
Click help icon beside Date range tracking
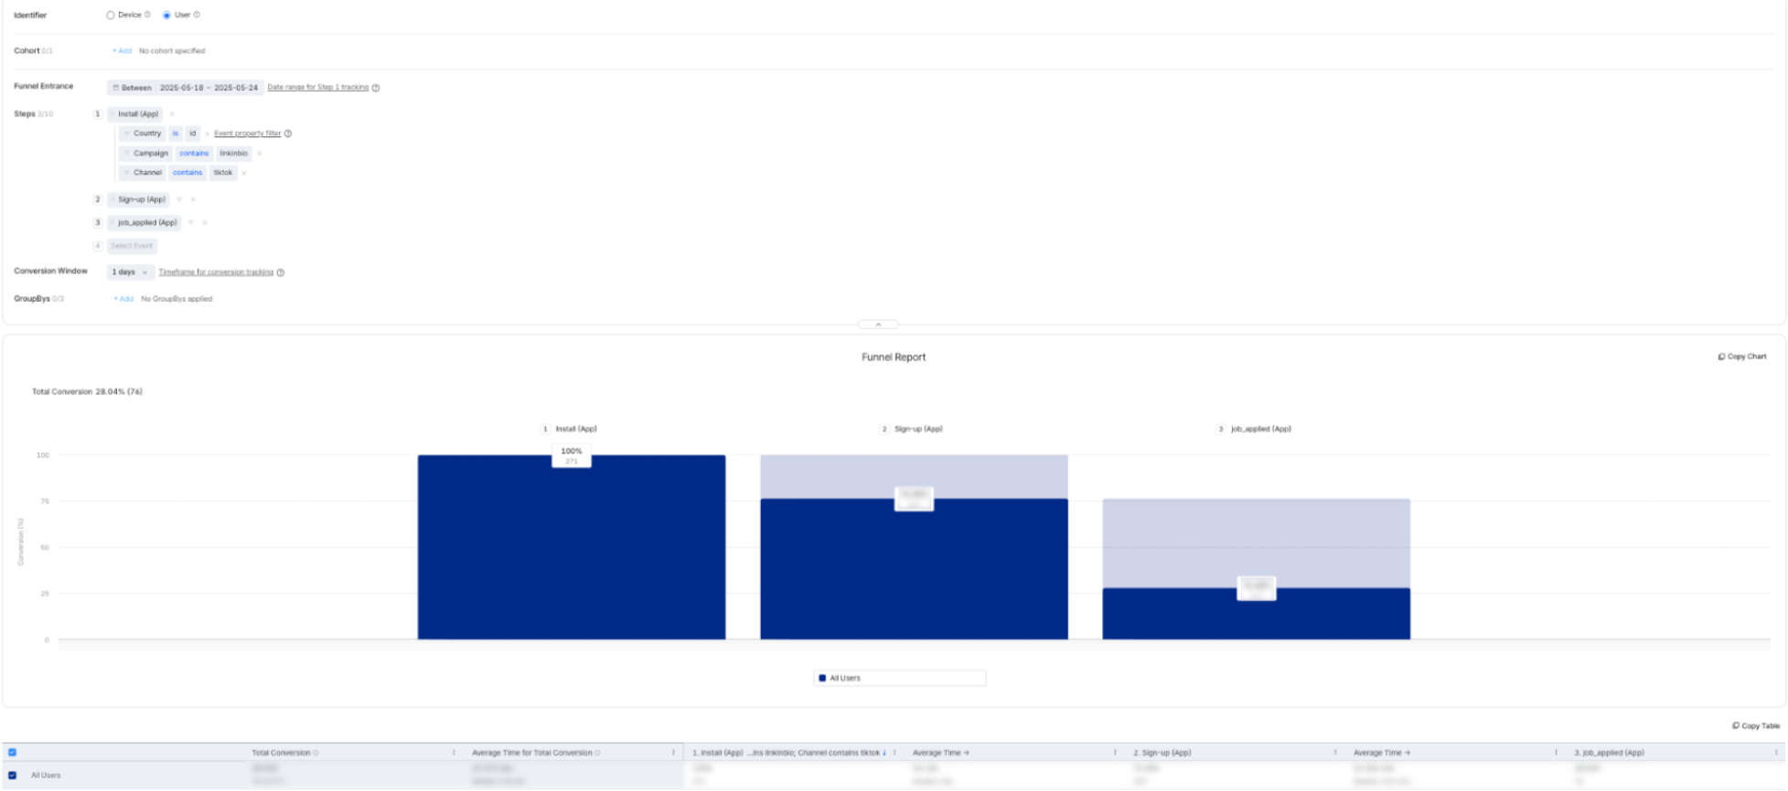click(x=376, y=88)
